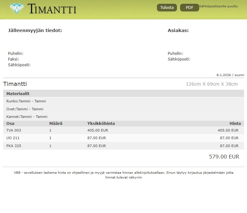Click the Timantti brand title text
This screenshot has height=213, width=247.
click(x=52, y=9)
